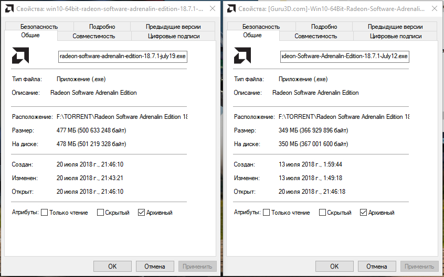The height and width of the screenshot is (277, 444).
Task: Open 'Цифровые подписи' tab in right window
Action: [x=395, y=36]
